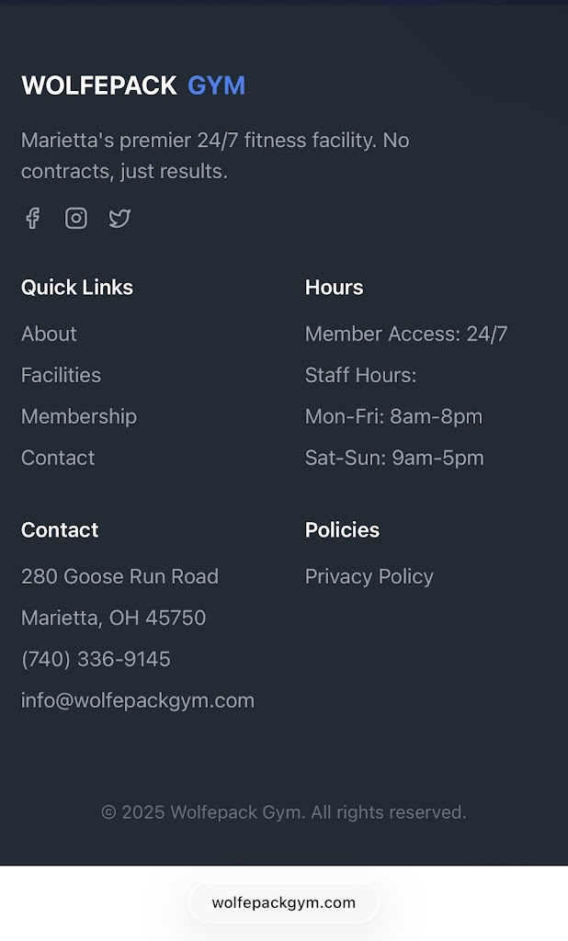Click the Policies heading
Image resolution: width=568 pixels, height=941 pixels.
pyautogui.click(x=342, y=529)
